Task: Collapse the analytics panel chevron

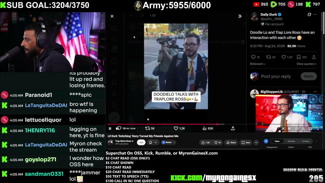Action: click(x=316, y=141)
